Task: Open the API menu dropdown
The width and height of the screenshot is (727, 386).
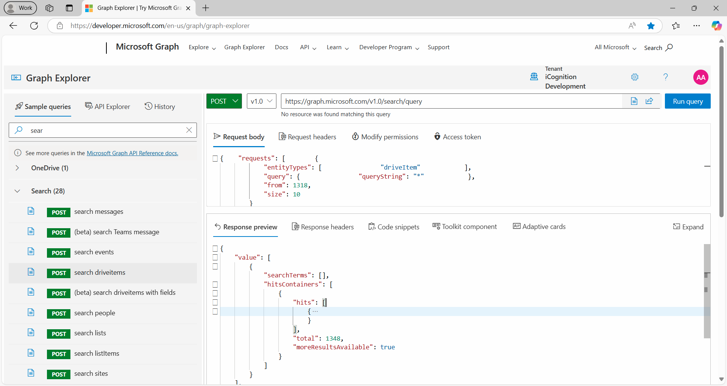Action: click(x=308, y=47)
